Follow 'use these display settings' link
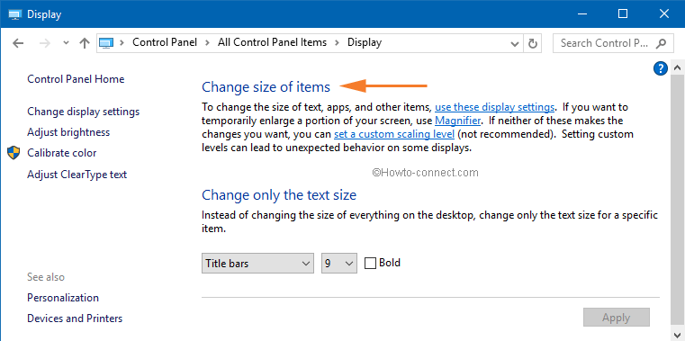The width and height of the screenshot is (685, 341). tap(494, 107)
